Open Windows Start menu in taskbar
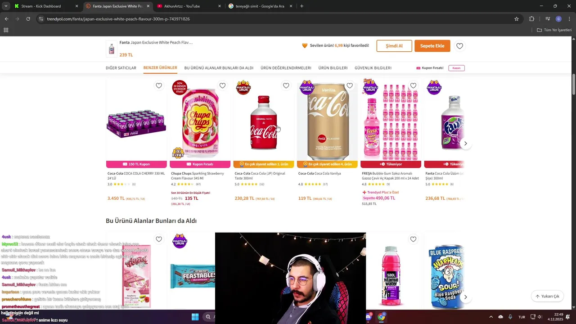 [x=195, y=317]
